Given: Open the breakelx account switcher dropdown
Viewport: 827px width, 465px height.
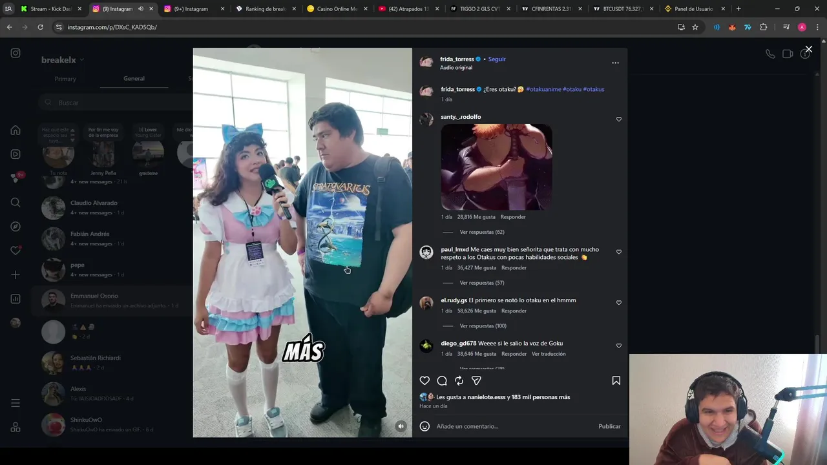Looking at the screenshot, I should (x=63, y=60).
